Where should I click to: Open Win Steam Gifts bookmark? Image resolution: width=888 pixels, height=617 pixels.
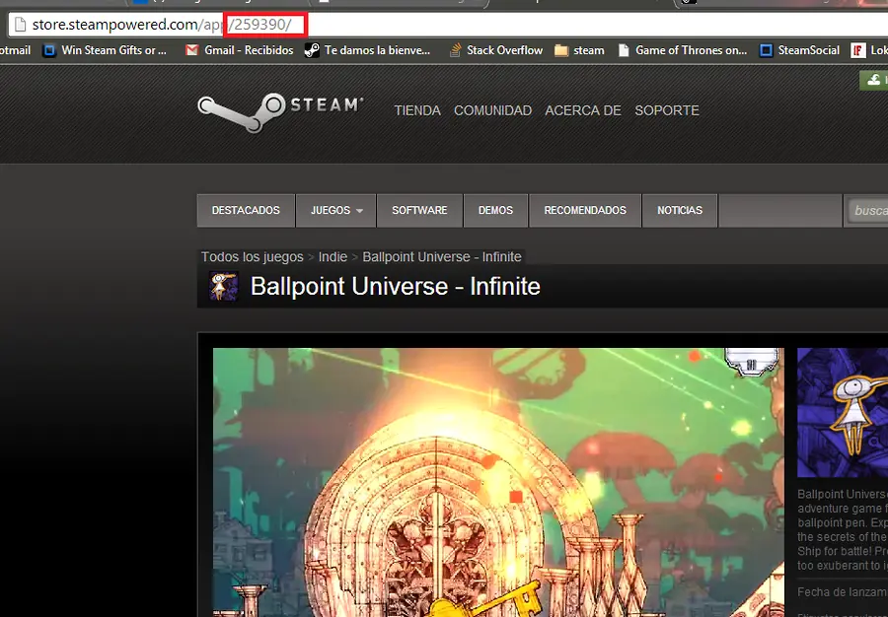pos(106,50)
